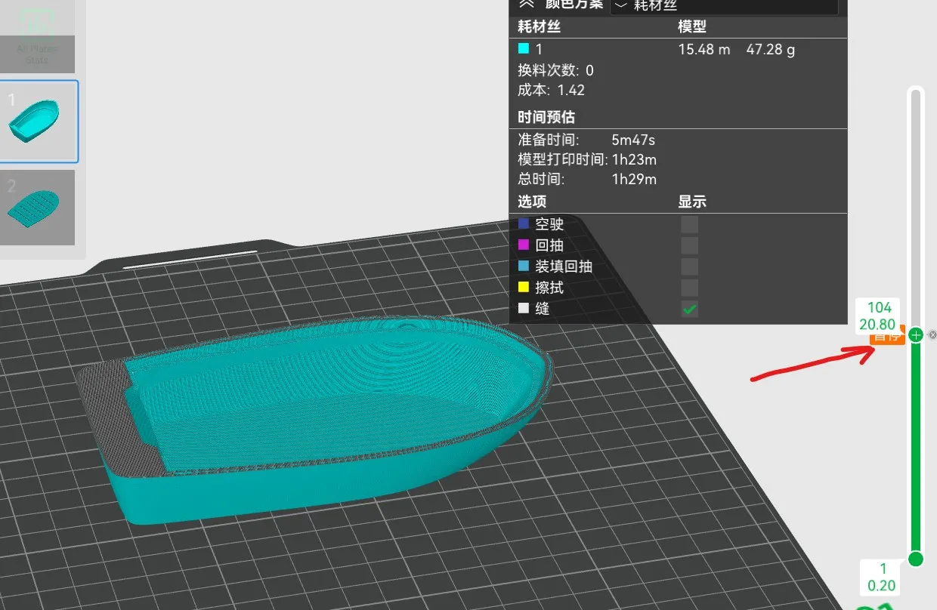Click the cyan filament 1 color swatch

pyautogui.click(x=524, y=49)
